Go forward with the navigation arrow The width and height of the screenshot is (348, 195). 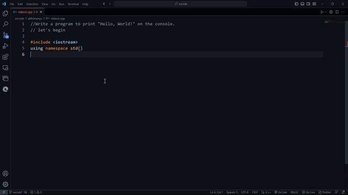pyautogui.click(x=110, y=4)
